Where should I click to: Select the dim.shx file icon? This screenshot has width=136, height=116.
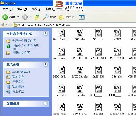tap(80, 89)
